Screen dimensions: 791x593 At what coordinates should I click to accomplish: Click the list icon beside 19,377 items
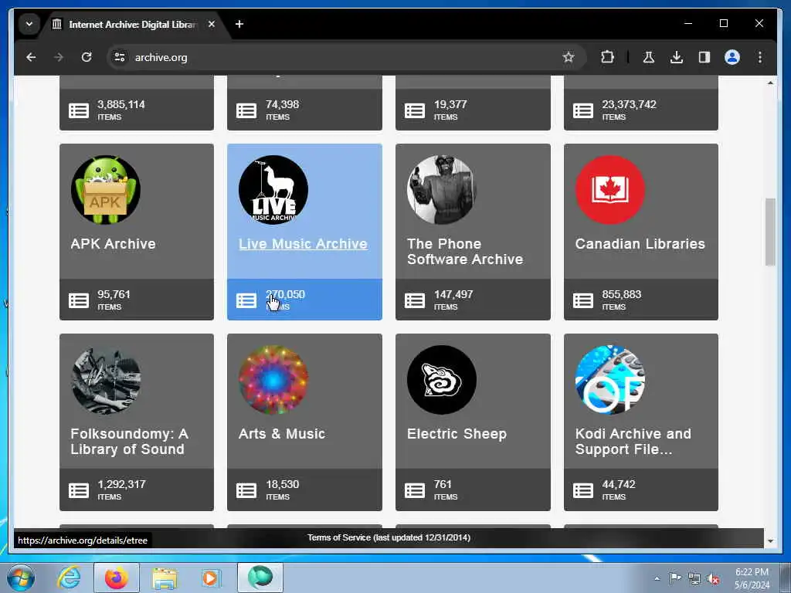pos(415,110)
